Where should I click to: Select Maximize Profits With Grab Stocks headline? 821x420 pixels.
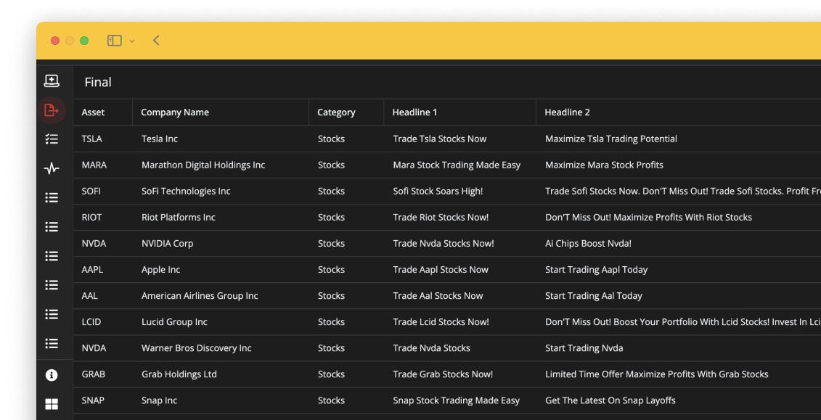click(x=698, y=374)
